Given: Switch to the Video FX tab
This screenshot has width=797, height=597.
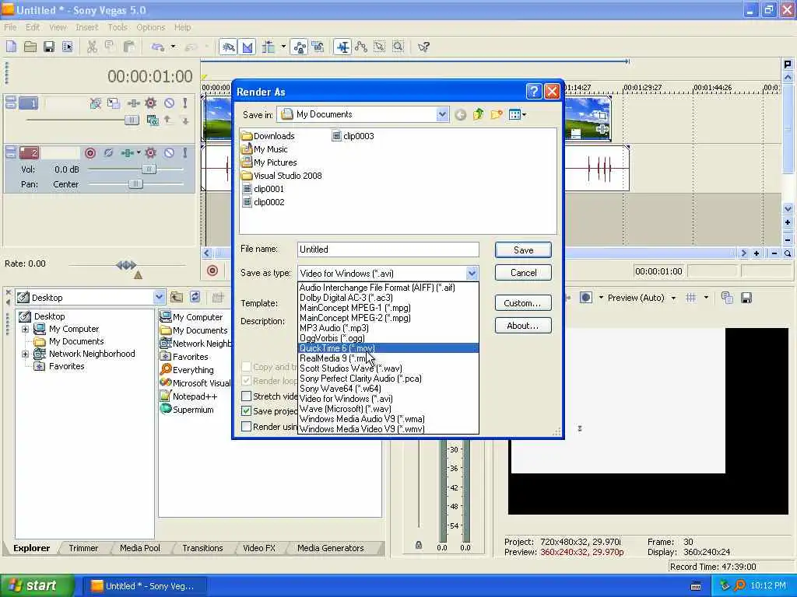Looking at the screenshot, I should point(258,548).
